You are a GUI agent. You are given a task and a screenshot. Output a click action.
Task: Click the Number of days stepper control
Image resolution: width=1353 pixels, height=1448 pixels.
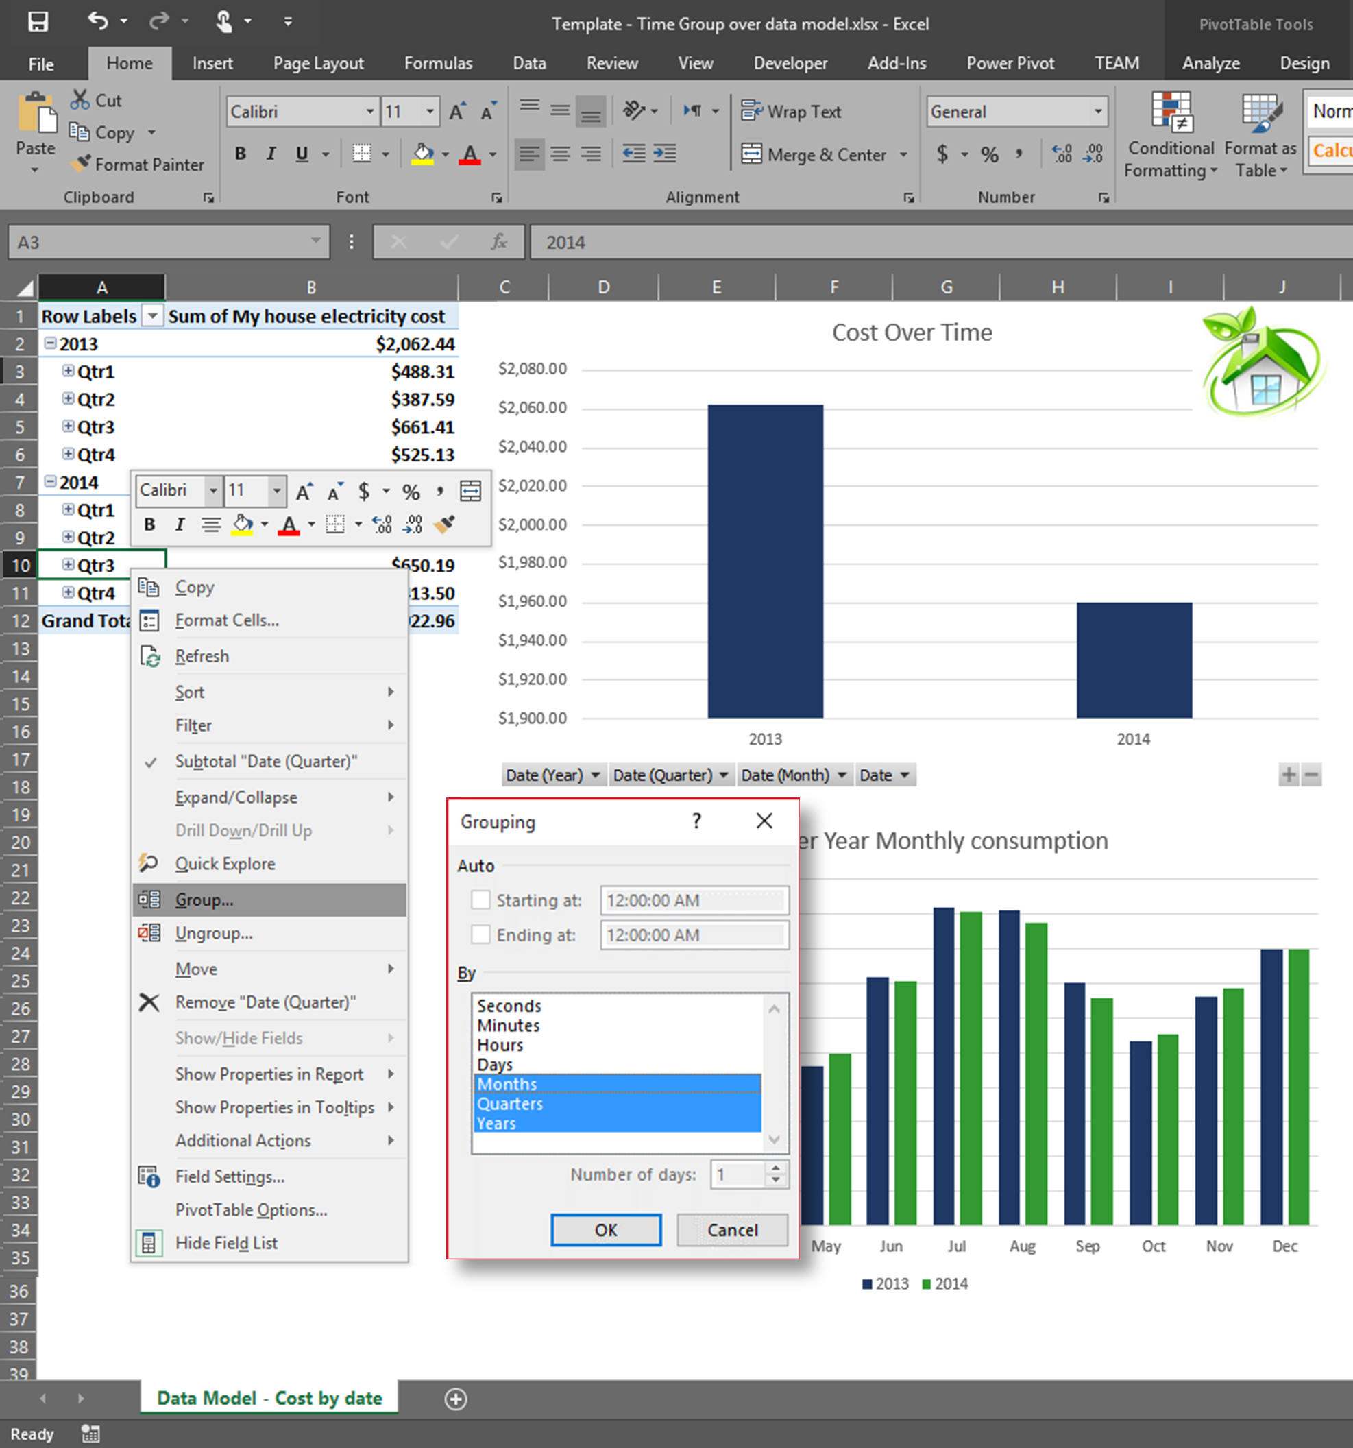click(x=776, y=1172)
